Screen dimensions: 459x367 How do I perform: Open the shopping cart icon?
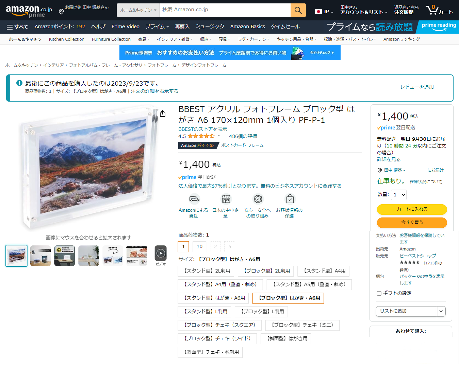439,10
